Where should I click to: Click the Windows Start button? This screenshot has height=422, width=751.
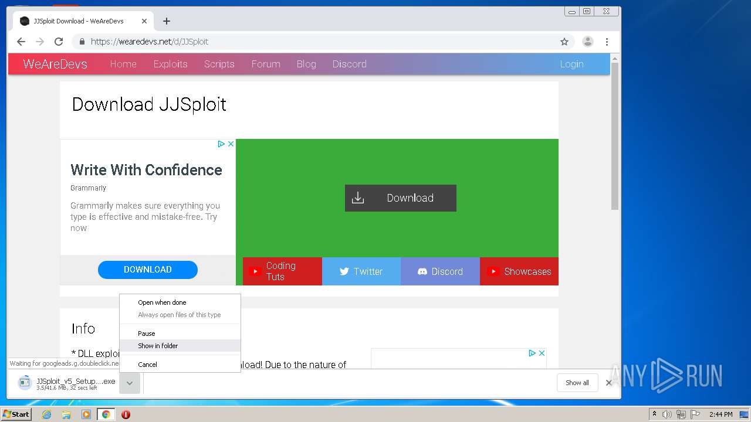coord(16,414)
